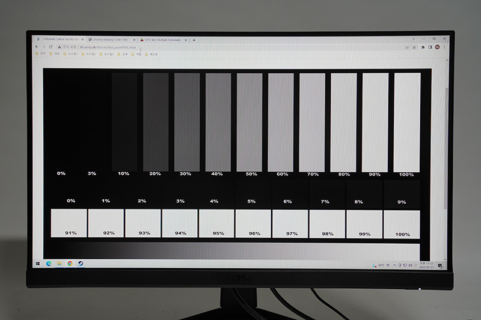Click the 30% gray bar
481x320 pixels.
[x=187, y=122]
